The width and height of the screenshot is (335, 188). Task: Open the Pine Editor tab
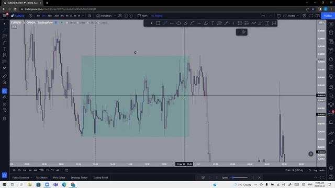(x=59, y=178)
